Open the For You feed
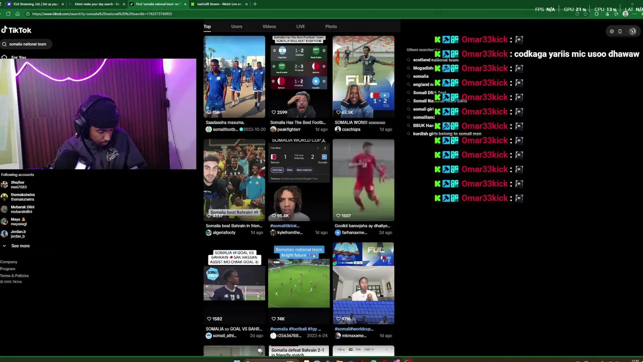The height and width of the screenshot is (362, 643). pyautogui.click(x=15, y=57)
